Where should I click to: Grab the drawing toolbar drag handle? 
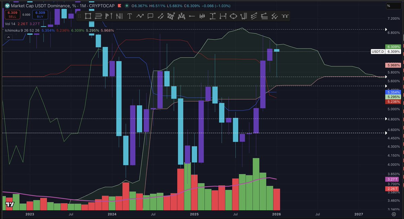click(x=79, y=16)
